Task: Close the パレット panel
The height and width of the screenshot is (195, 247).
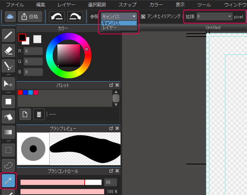Action: coord(117,85)
